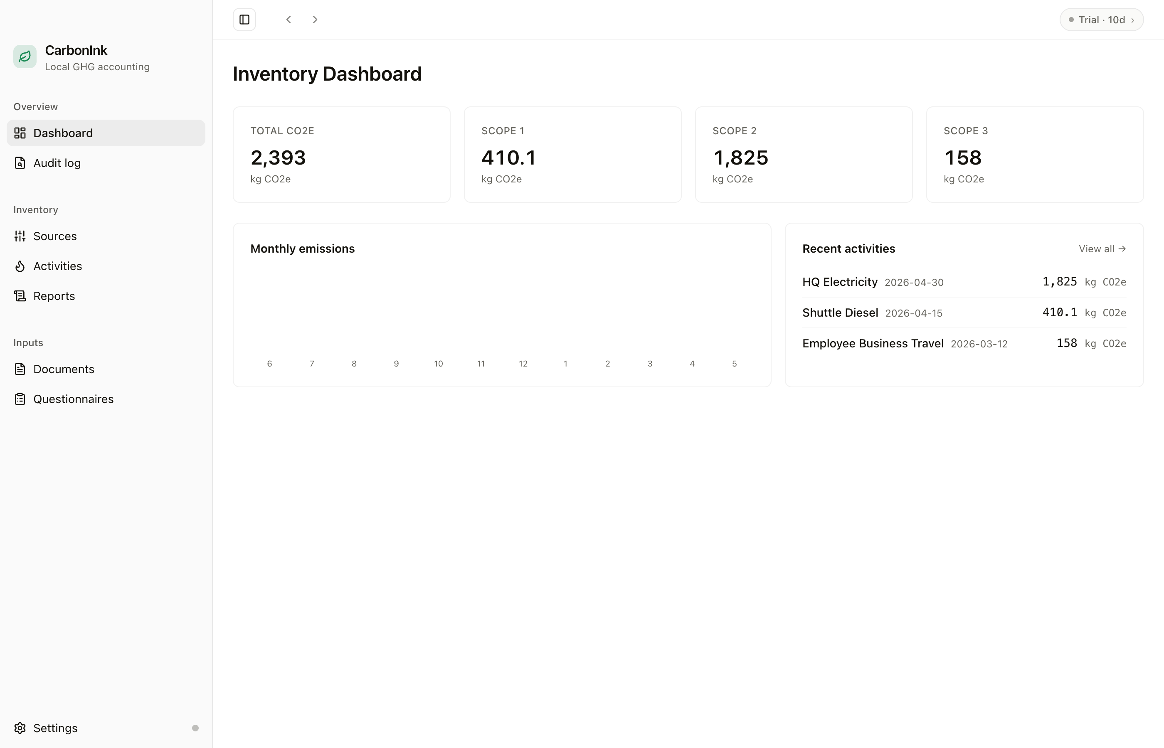The image size is (1164, 748).
Task: Open the Audit log page
Action: tap(106, 163)
